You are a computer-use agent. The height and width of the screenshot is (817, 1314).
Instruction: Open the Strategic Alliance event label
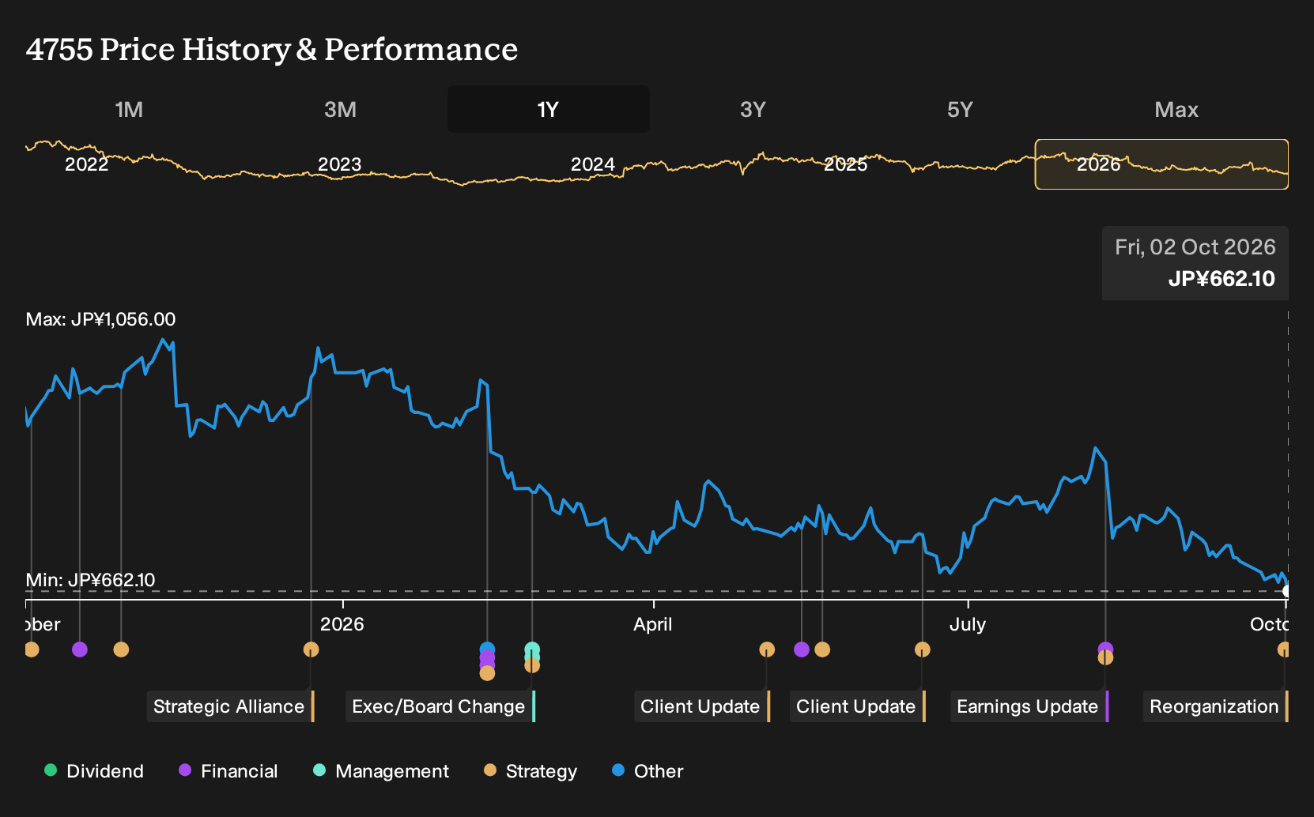[231, 706]
